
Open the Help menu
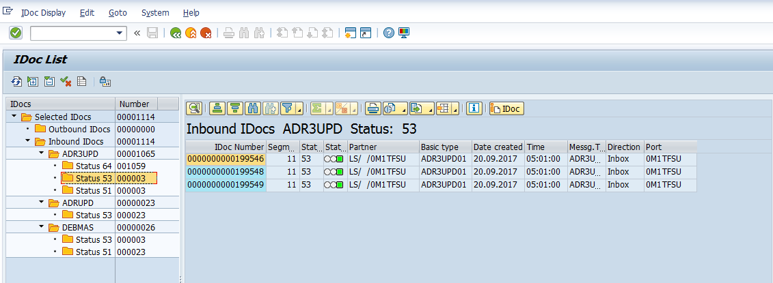tap(191, 13)
